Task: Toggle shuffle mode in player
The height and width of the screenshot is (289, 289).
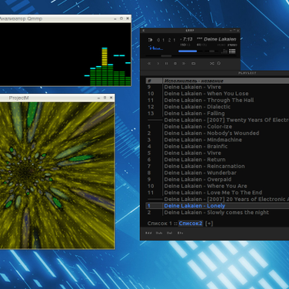Action: [212, 63]
